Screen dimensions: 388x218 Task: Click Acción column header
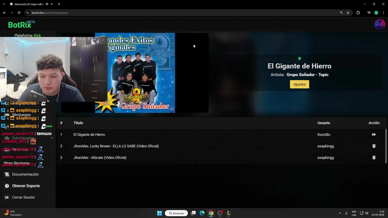[x=374, y=123]
